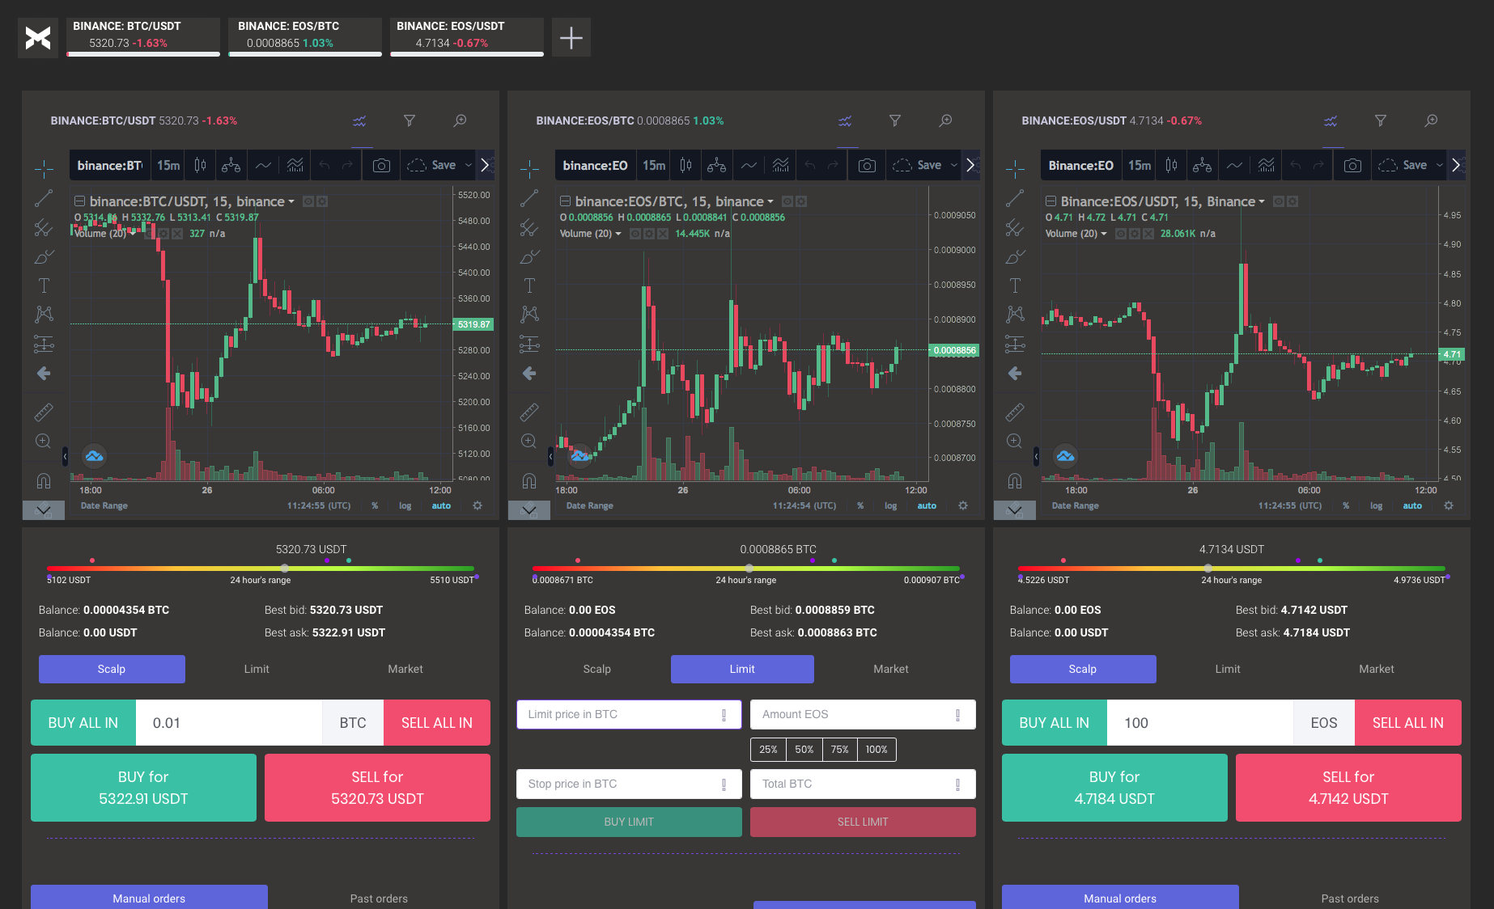
Task: Click the app logo icon at top left
Action: pos(38,37)
